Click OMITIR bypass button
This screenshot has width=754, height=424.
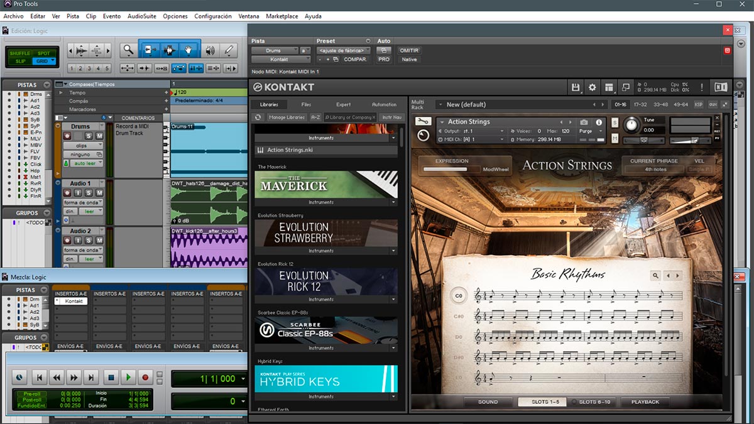409,50
